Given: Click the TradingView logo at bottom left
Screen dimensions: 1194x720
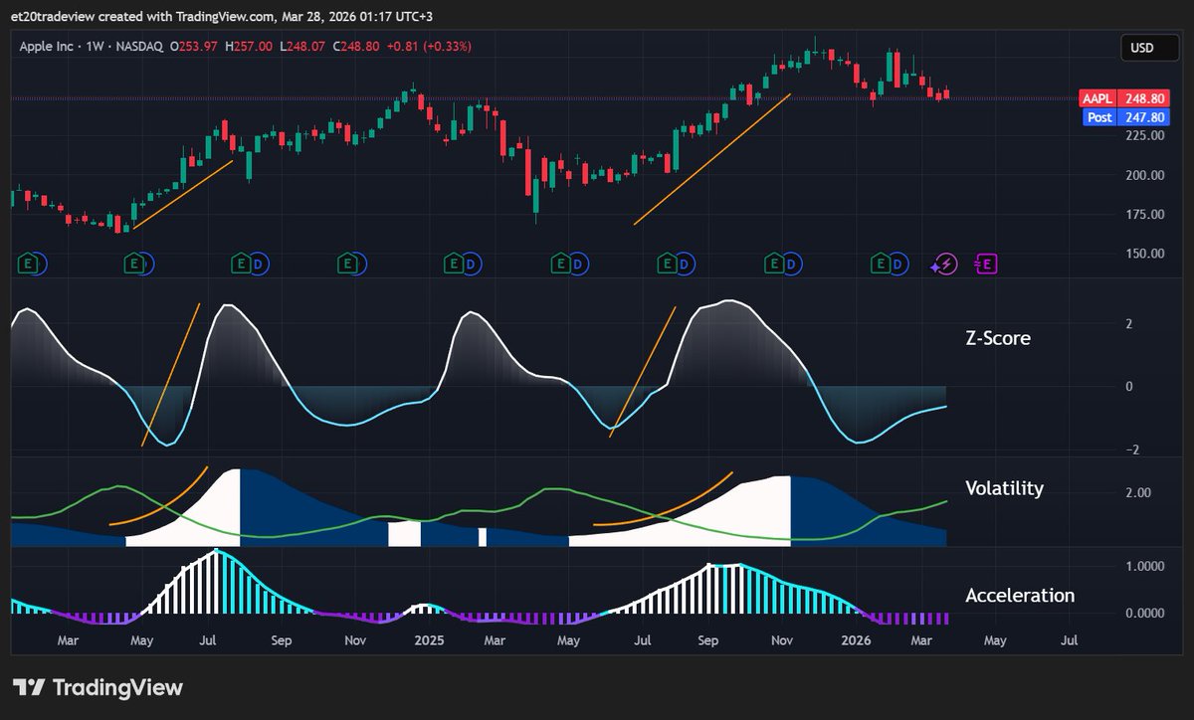Looking at the screenshot, I should pos(98,687).
